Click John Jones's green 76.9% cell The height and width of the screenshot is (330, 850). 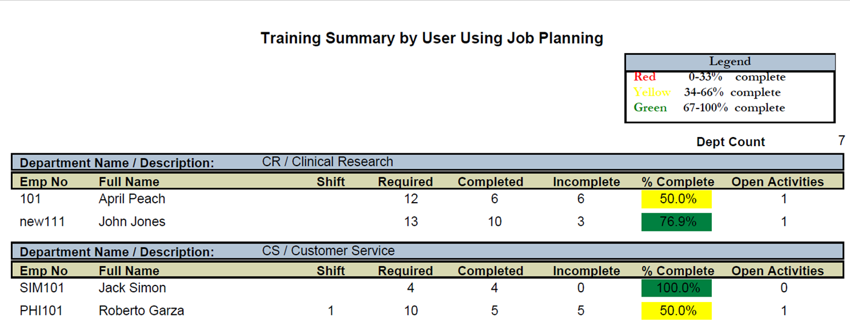pos(676,222)
